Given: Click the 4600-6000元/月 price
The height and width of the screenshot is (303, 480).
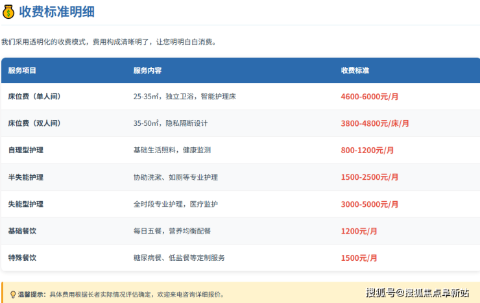Looking at the screenshot, I should [369, 96].
